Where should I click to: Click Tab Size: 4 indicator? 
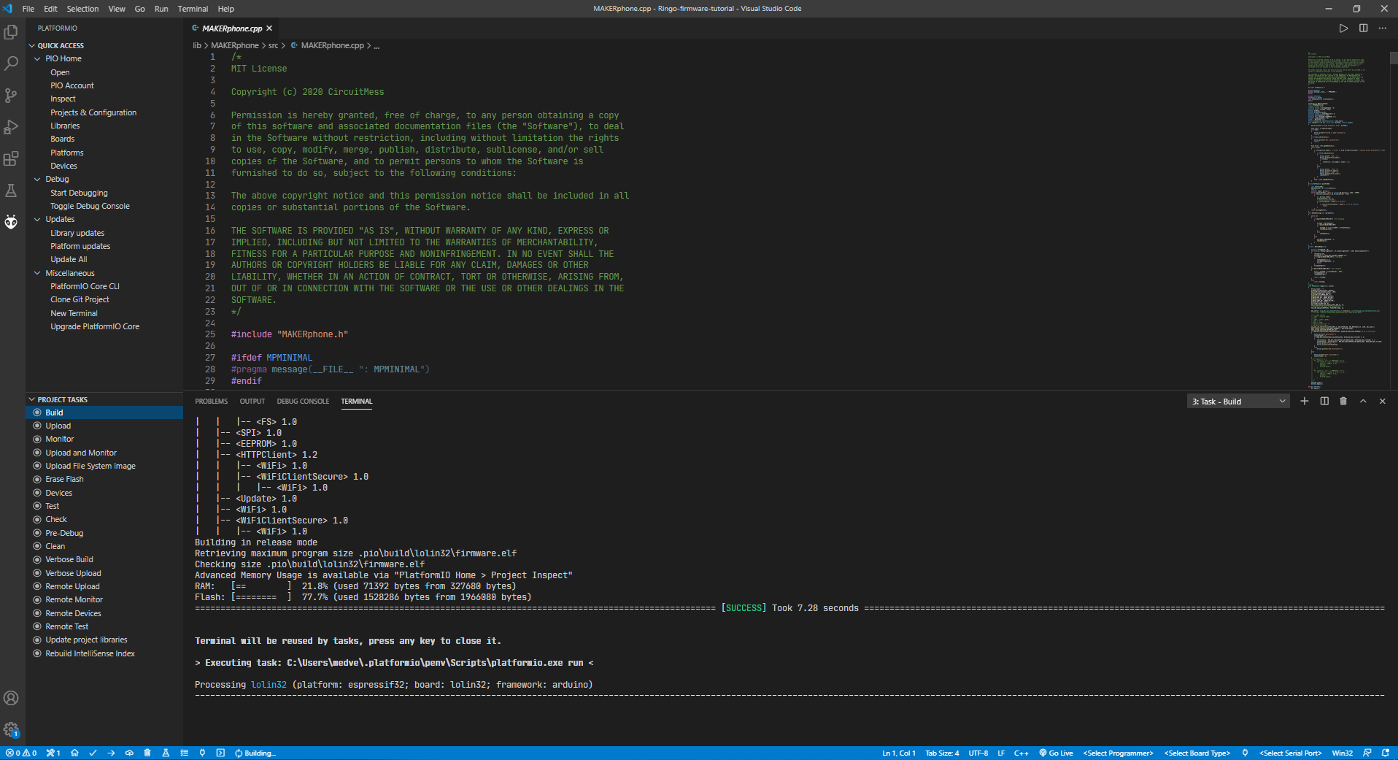(x=942, y=753)
